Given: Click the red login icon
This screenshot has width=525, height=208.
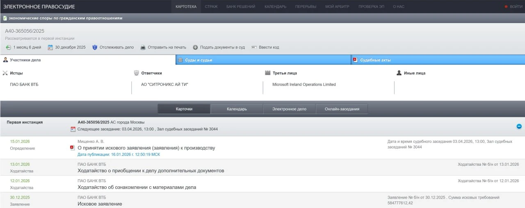Looking at the screenshot, I should coord(506,7).
